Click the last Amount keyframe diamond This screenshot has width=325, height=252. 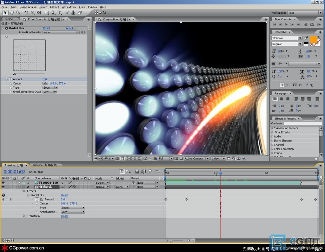tap(315, 199)
